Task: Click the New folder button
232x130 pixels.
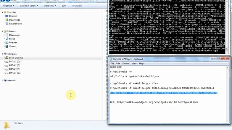Action: [77, 6]
